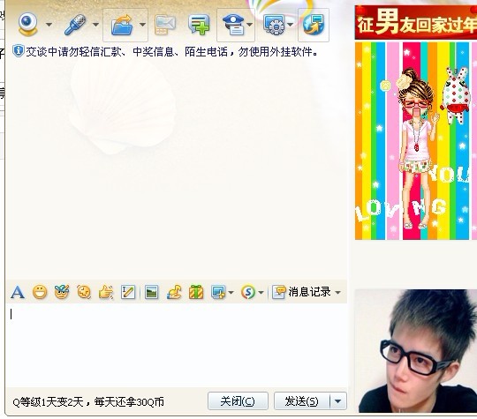The image size is (477, 419).
Task: Send a window shake with hand icon
Action: (106, 292)
